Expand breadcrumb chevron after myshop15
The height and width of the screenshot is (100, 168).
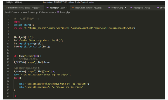[41, 12]
